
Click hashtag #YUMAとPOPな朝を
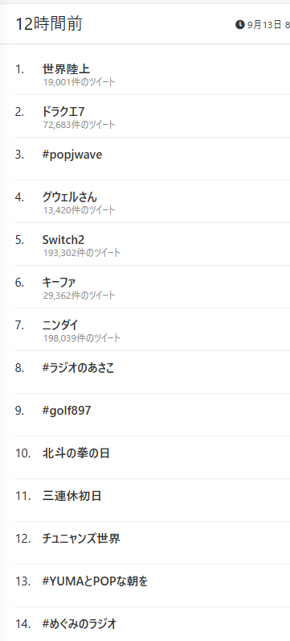click(95, 581)
